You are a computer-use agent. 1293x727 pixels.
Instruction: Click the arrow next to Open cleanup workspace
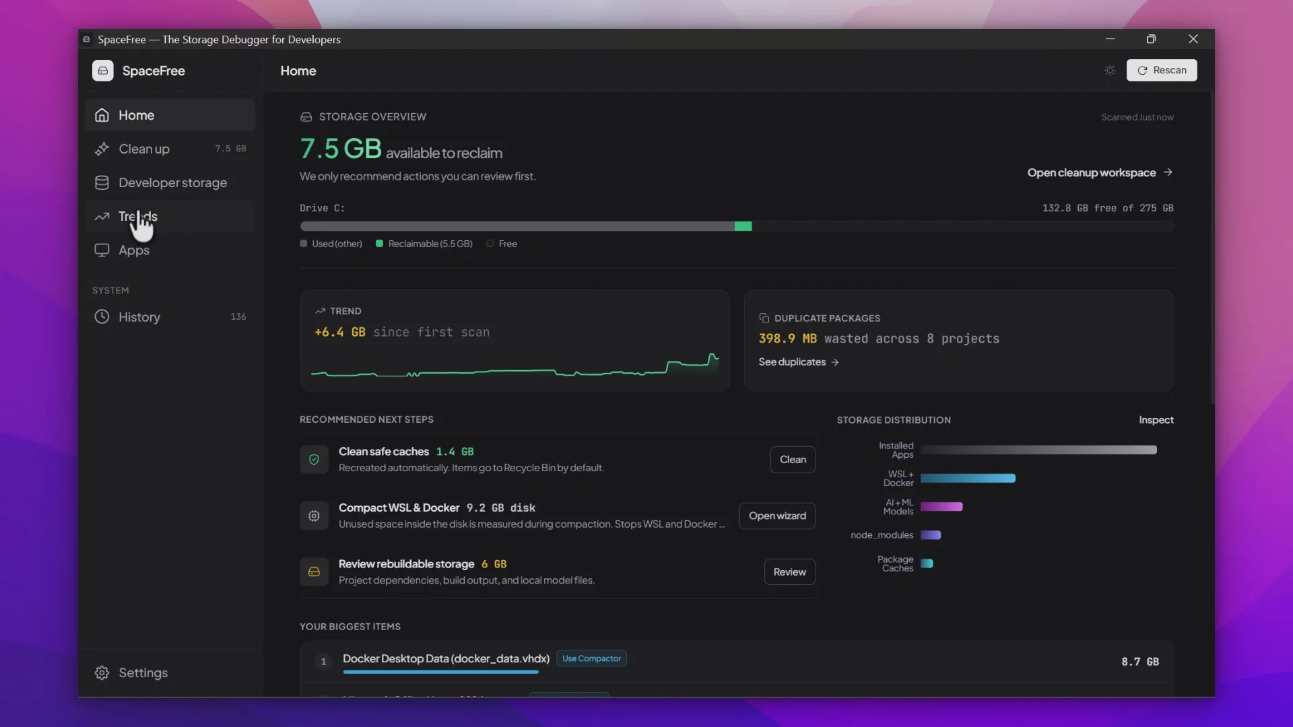point(1168,172)
